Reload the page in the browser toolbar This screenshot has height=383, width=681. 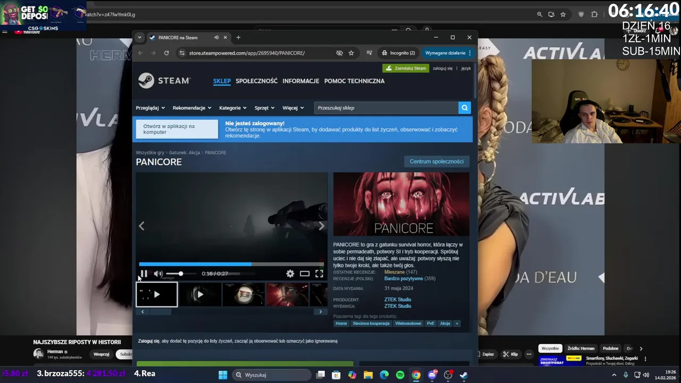click(x=167, y=53)
